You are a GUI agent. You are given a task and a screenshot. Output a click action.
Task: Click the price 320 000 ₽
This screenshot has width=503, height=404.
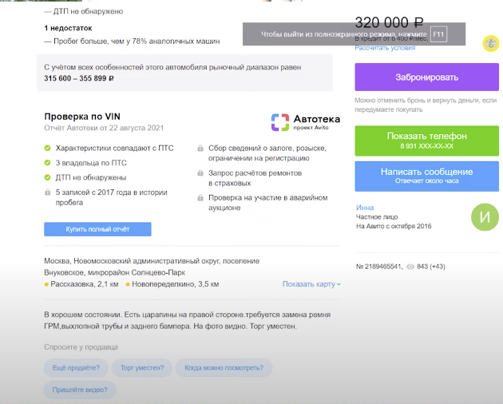tap(389, 22)
